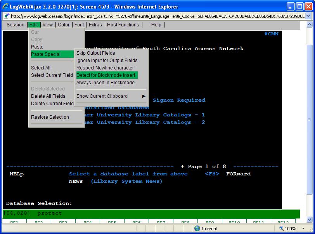
Task: Click the Internet Explorer logo in the title bar
Action: 5,7
